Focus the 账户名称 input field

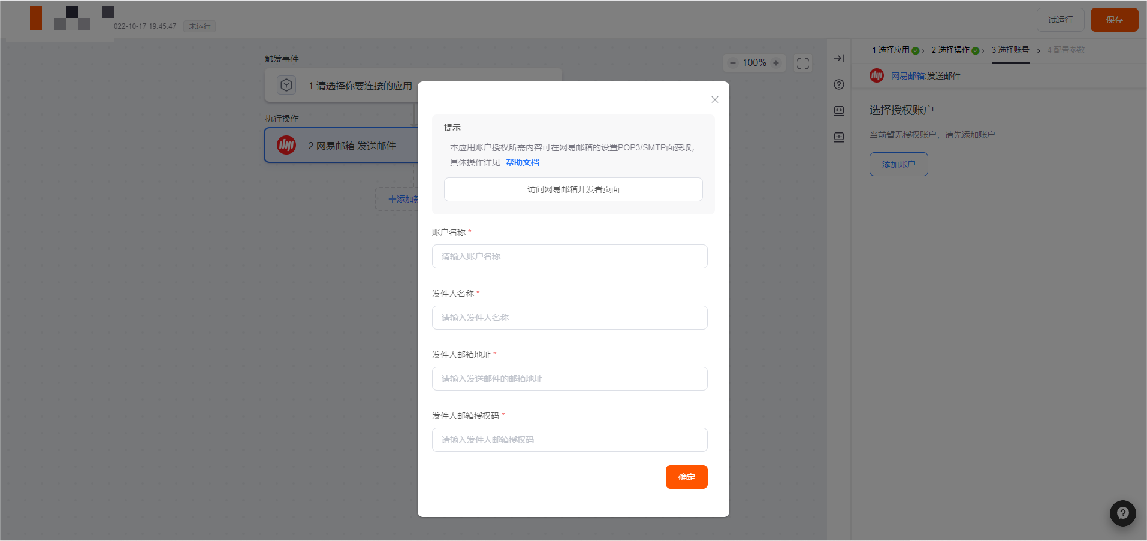[569, 256]
